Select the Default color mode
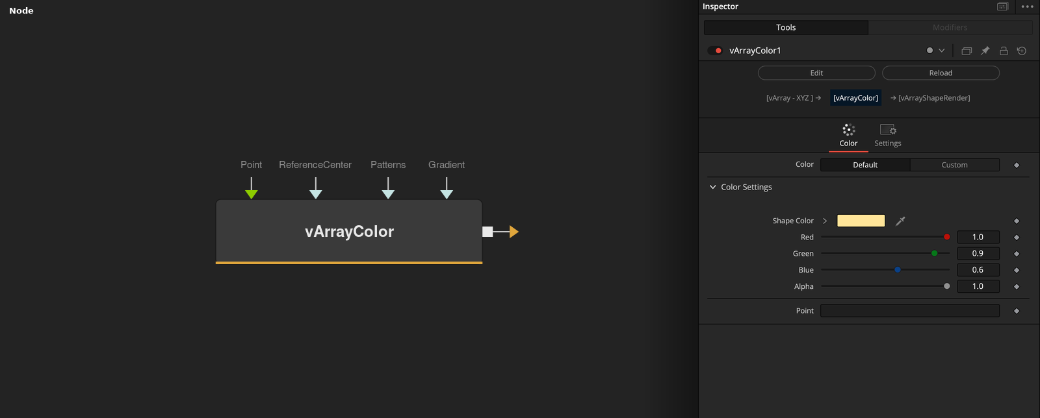Viewport: 1040px width, 418px height. pos(865,165)
